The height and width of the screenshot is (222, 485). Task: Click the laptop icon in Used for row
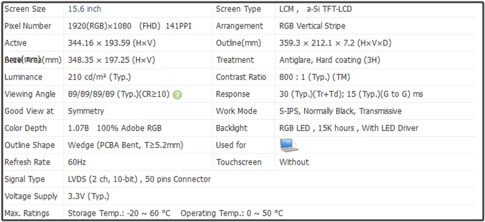tap(289, 145)
